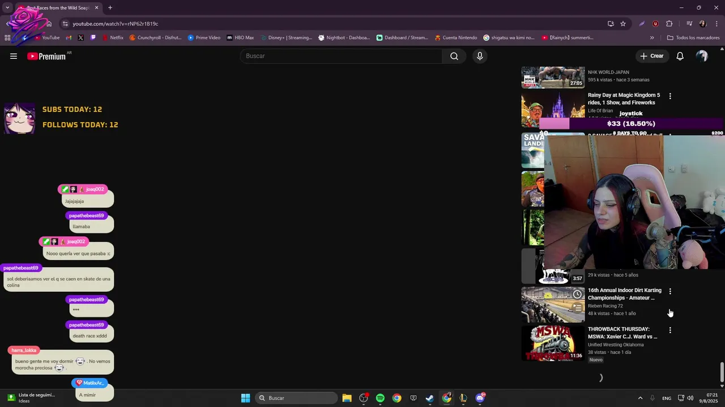The width and height of the screenshot is (725, 407).
Task: Open the media control icon in Chrome toolbar
Action: [x=689, y=24]
